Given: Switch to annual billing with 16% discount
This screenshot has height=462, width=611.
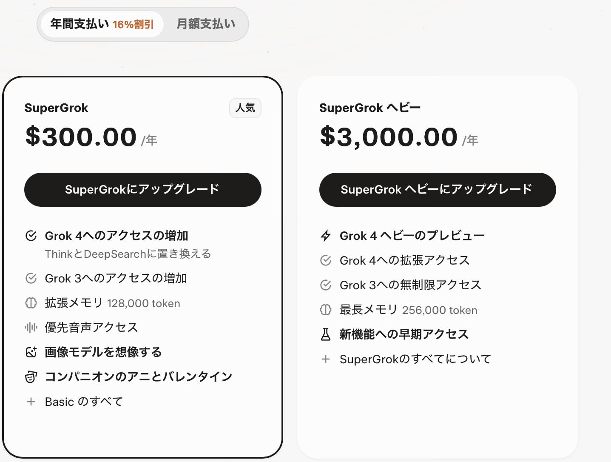Looking at the screenshot, I should click(102, 24).
